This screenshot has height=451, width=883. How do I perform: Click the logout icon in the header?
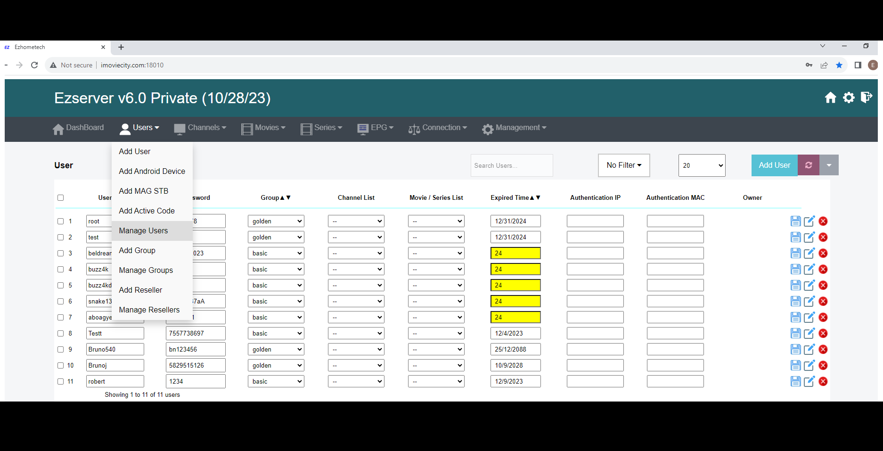pos(867,97)
